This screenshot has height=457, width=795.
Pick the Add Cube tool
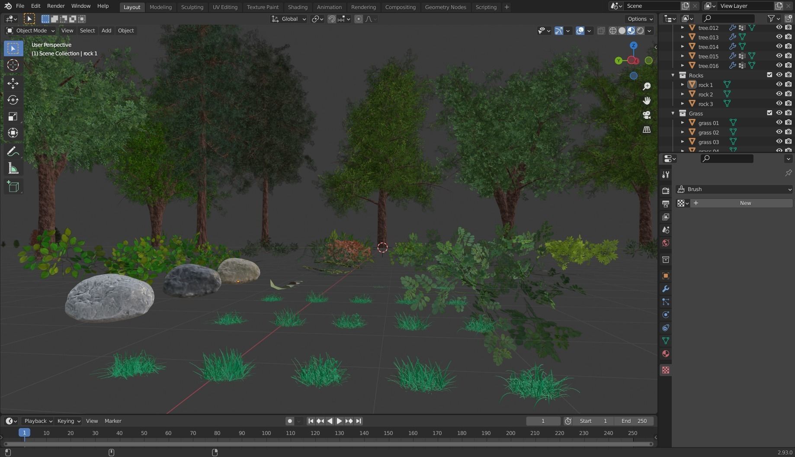13,186
